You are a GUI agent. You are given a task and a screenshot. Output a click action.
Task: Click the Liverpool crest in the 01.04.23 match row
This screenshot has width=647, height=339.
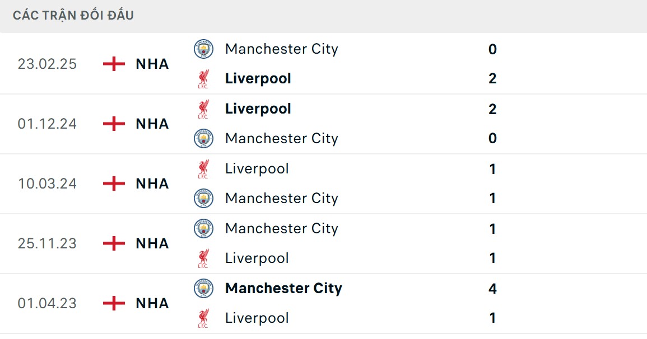[203, 318]
